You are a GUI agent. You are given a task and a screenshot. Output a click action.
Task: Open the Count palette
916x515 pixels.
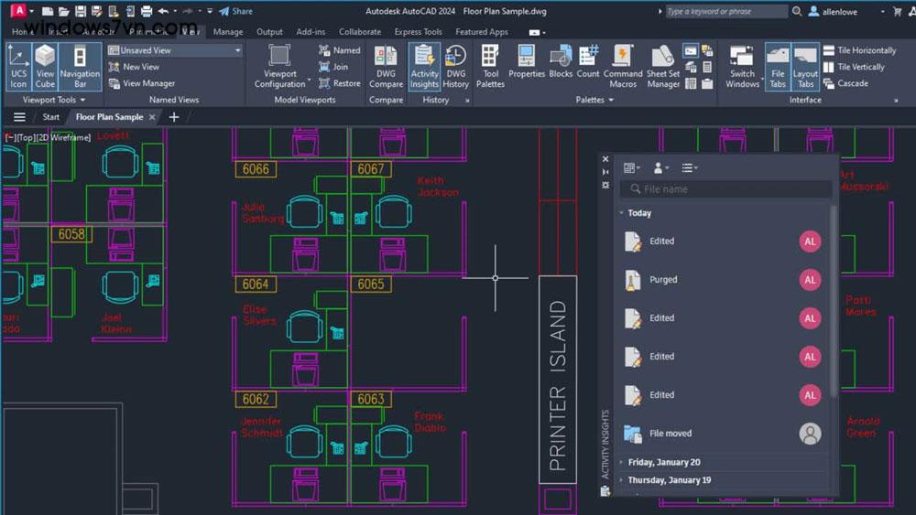coord(588,62)
